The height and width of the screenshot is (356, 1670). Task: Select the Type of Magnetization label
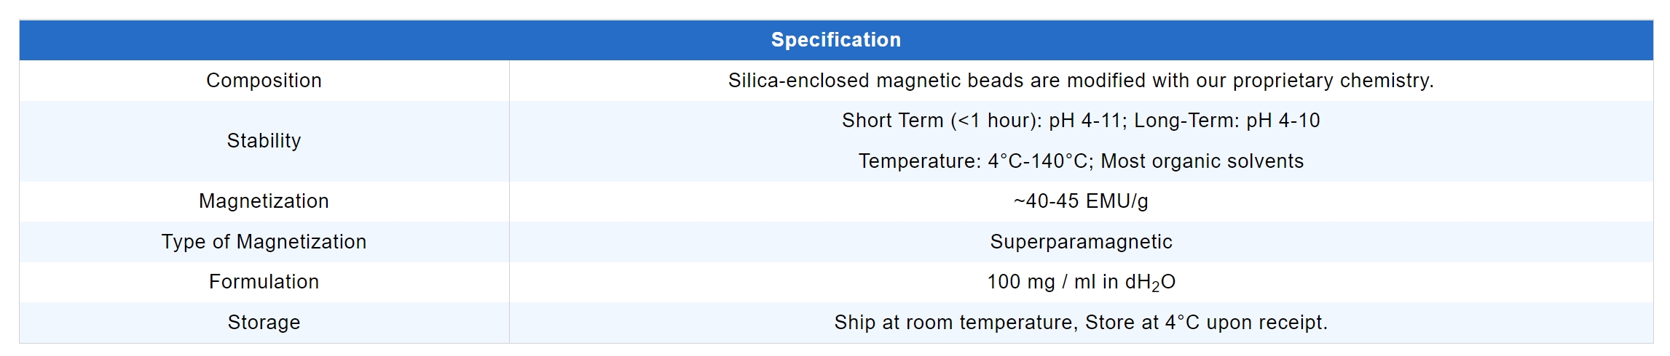tap(264, 242)
